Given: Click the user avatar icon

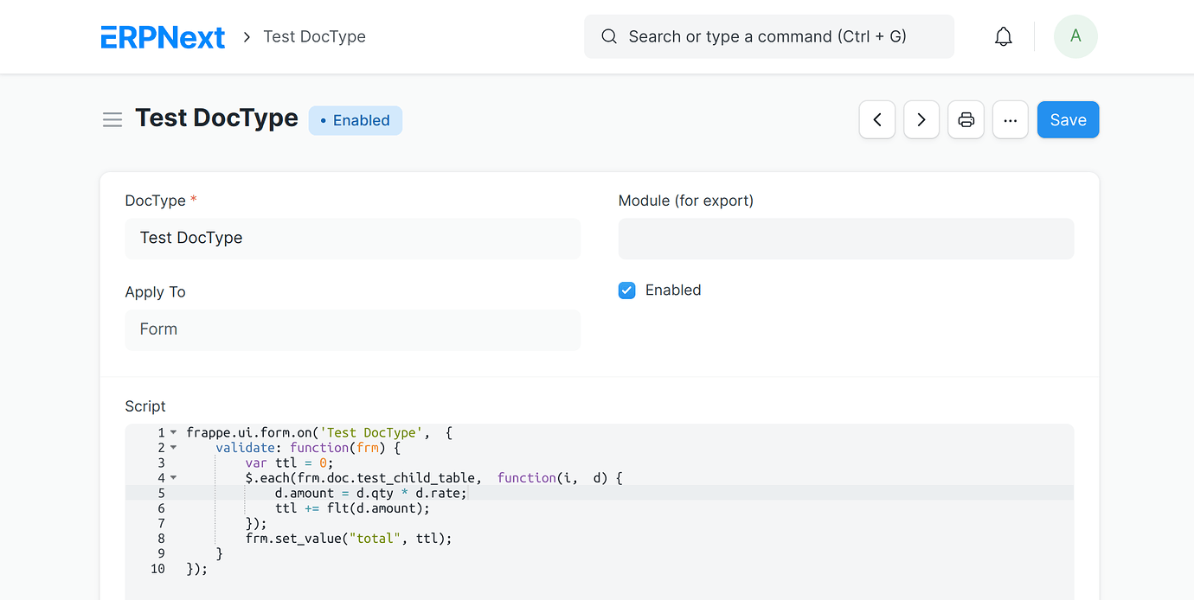Looking at the screenshot, I should 1075,36.
